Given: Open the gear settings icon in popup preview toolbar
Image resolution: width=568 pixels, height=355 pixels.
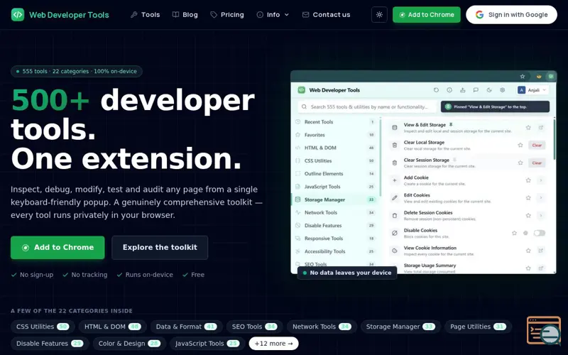Looking at the screenshot, I should (502, 90).
